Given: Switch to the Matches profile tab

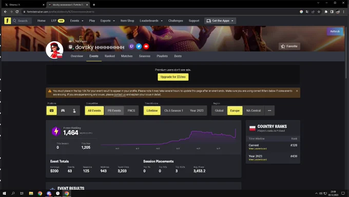Looking at the screenshot, I should tap(127, 56).
